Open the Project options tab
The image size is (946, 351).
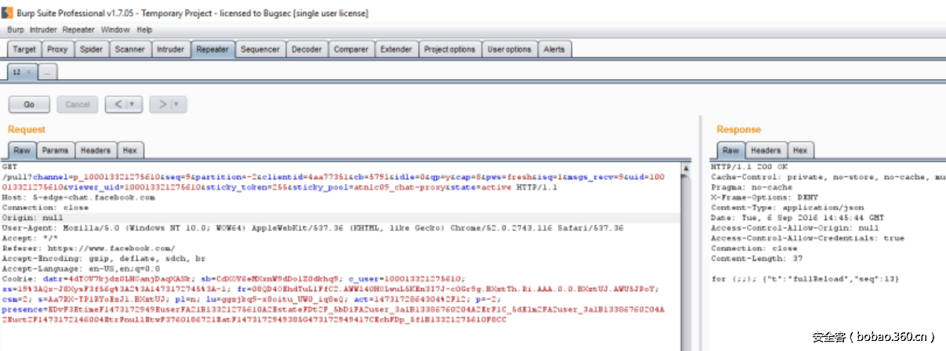(449, 49)
